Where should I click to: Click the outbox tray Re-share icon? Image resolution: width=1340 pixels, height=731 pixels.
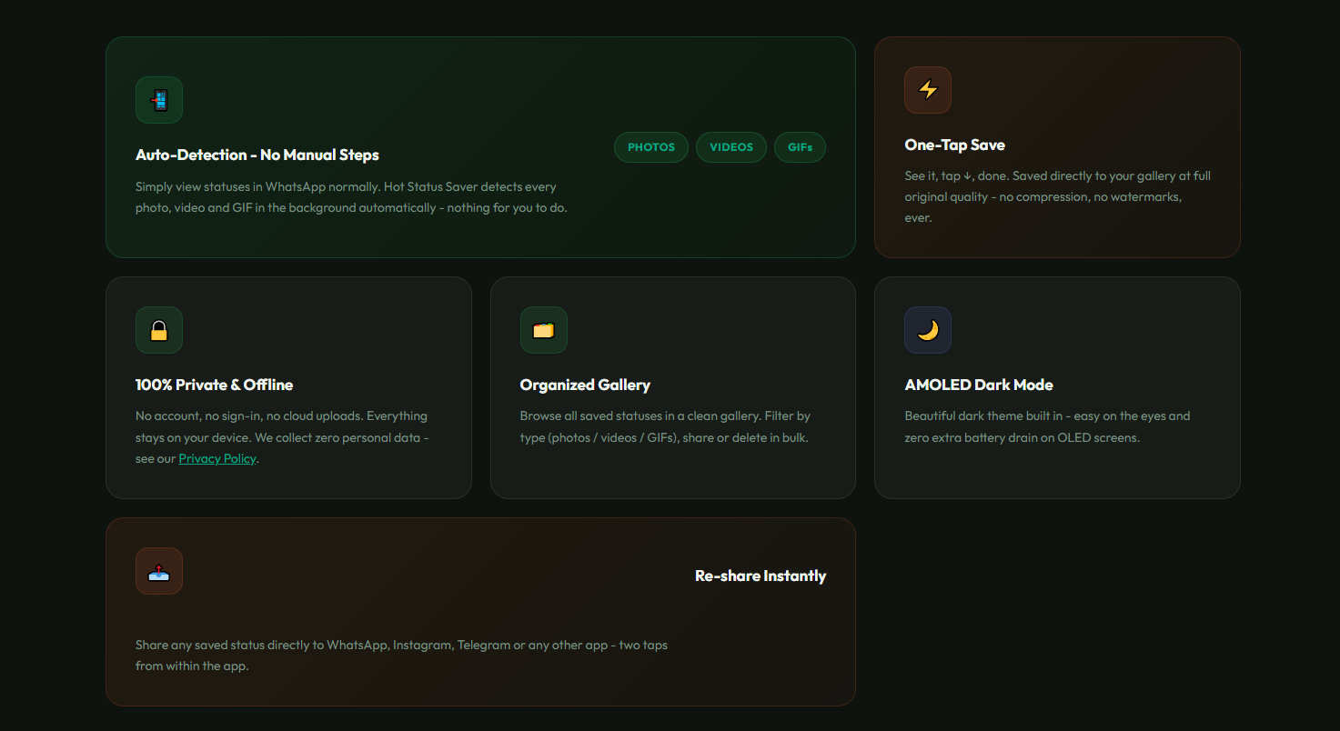tap(159, 571)
